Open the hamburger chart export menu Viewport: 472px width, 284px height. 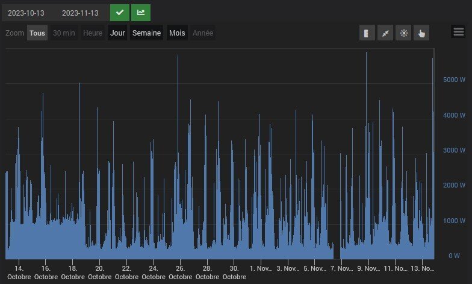pyautogui.click(x=458, y=33)
